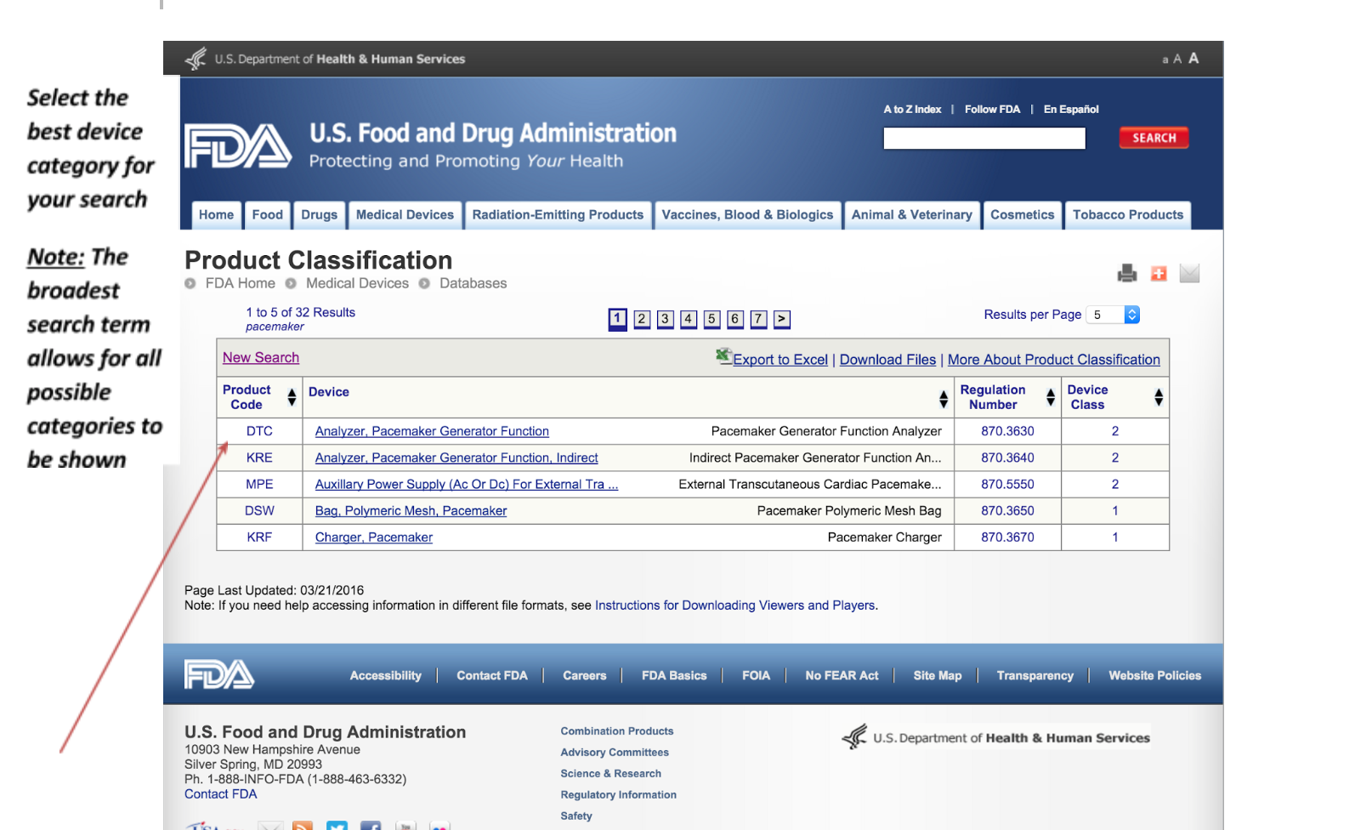Click the HHS eagle logo in top bar
The width and height of the screenshot is (1372, 830).
coord(196,59)
